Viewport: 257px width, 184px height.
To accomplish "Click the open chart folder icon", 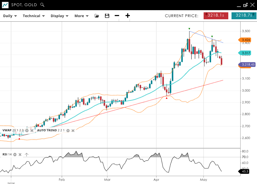I will [x=97, y=16].
